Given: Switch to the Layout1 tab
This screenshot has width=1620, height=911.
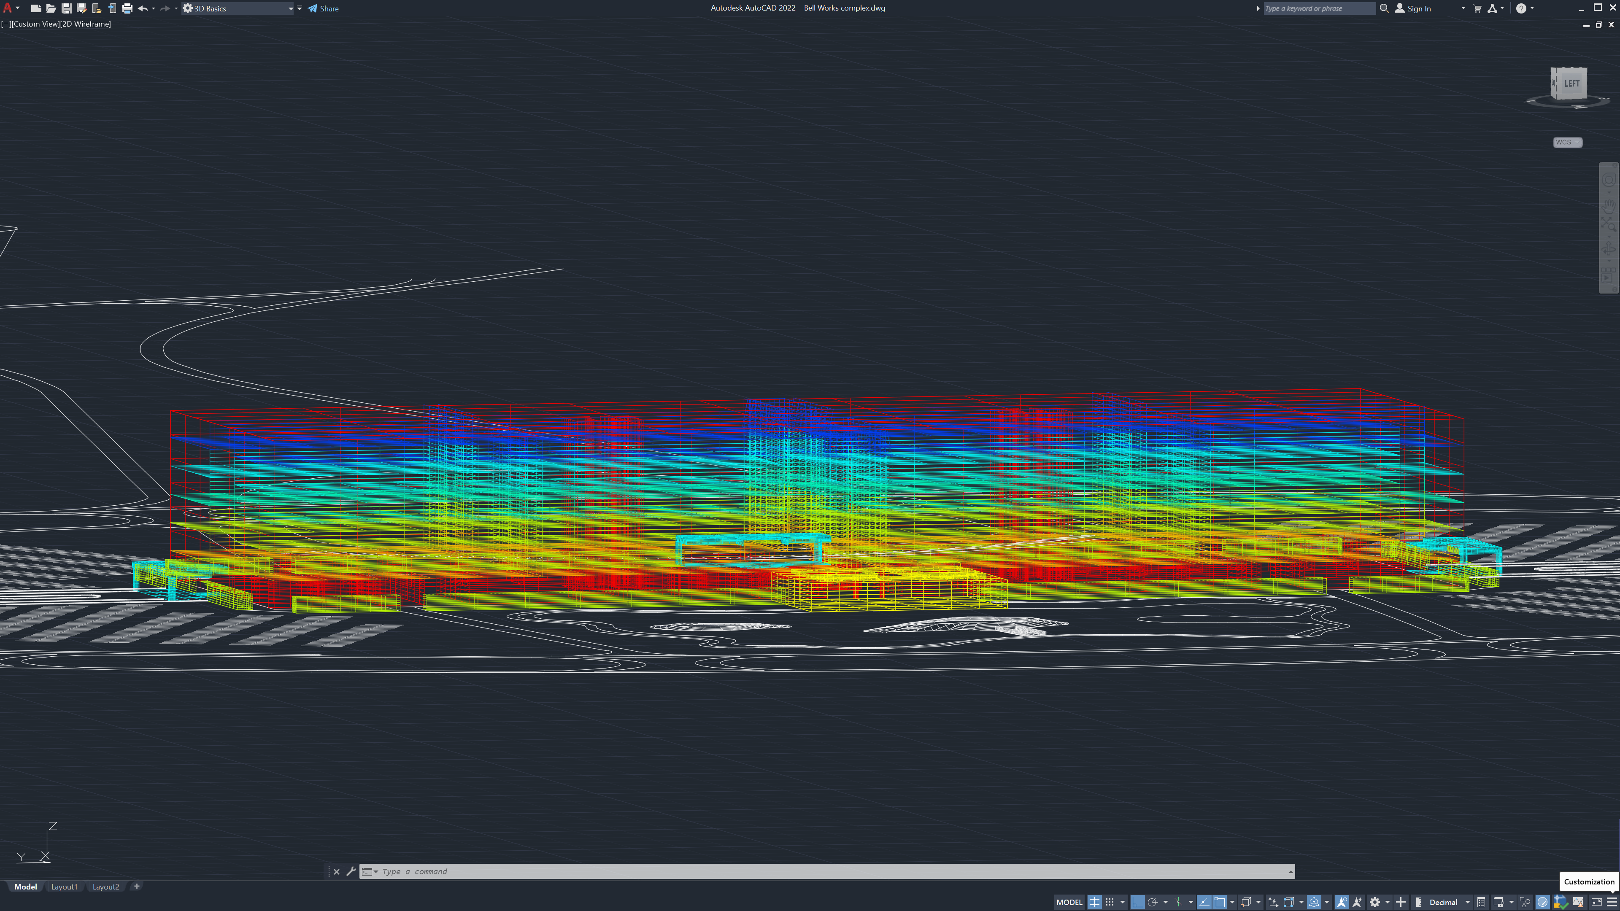Looking at the screenshot, I should (64, 887).
